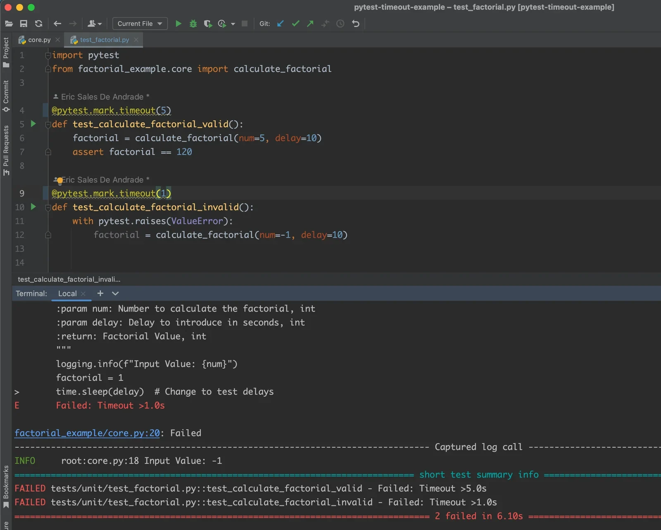Push commits with the Git push arrow
Image resolution: width=661 pixels, height=530 pixels.
point(310,24)
